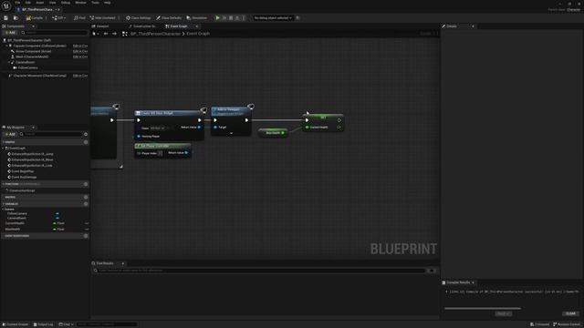Open My Blueprint view options gear
584x328 pixels.
[86, 134]
